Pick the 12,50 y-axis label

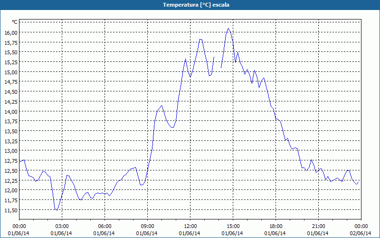point(11,171)
